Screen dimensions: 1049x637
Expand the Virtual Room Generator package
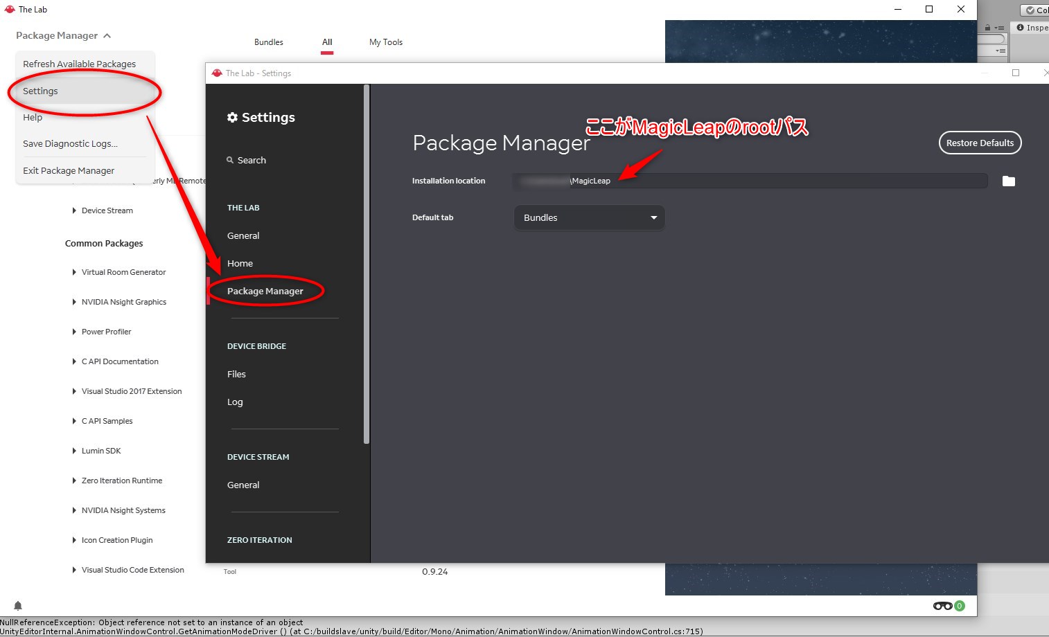coord(74,272)
